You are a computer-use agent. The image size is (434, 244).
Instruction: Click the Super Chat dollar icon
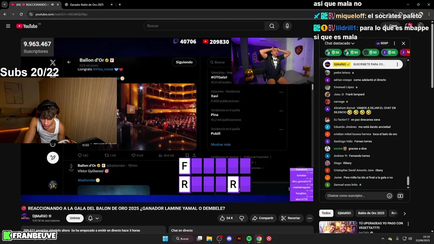point(400,196)
